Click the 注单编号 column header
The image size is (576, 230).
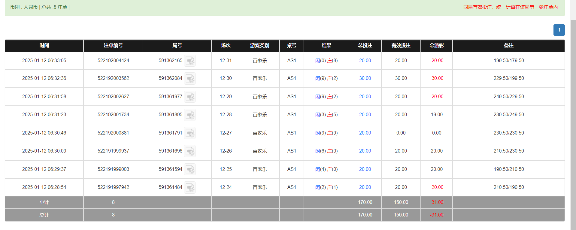click(x=113, y=46)
